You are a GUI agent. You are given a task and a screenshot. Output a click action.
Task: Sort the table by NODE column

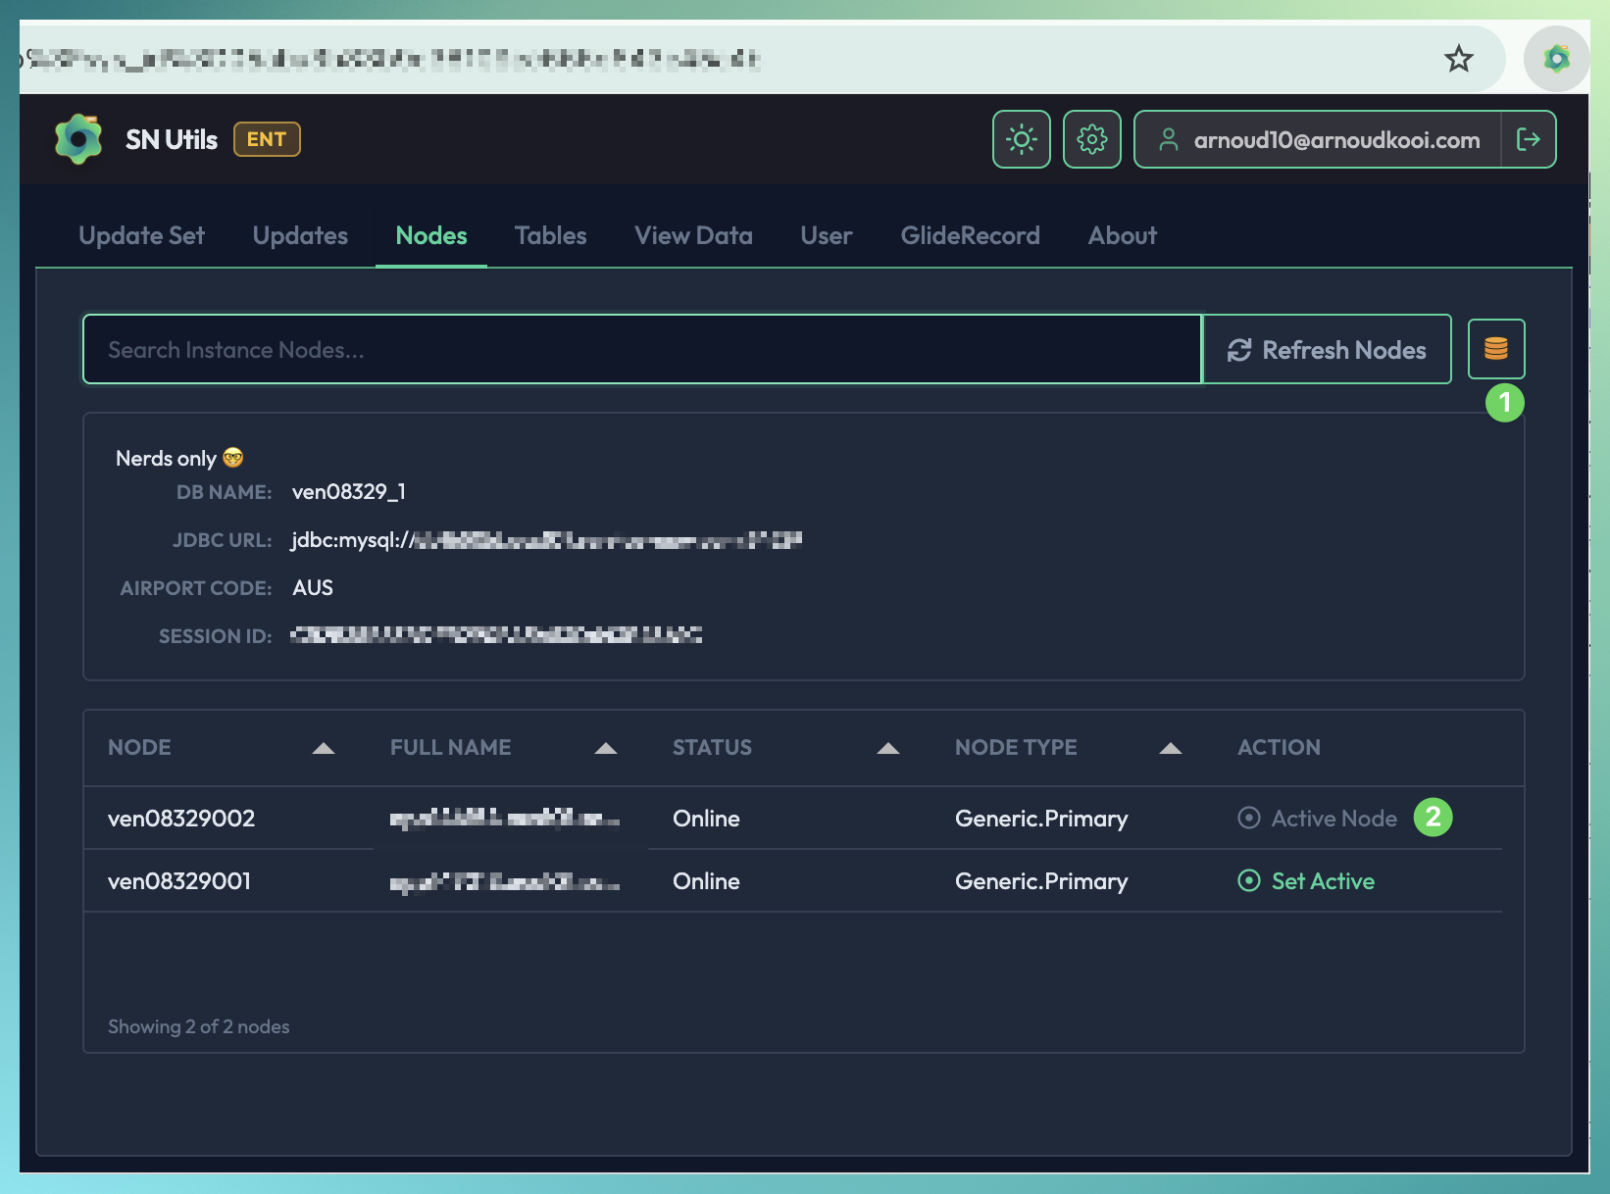324,748
